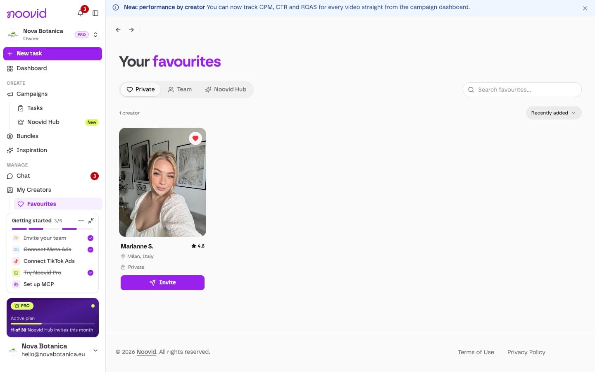Open Terms of Use link
595x372 pixels.
click(x=476, y=352)
